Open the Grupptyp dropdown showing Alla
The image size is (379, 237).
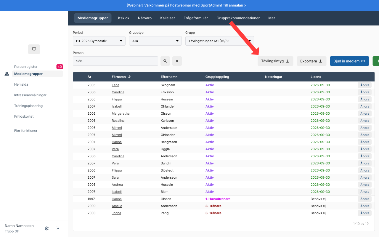155,41
